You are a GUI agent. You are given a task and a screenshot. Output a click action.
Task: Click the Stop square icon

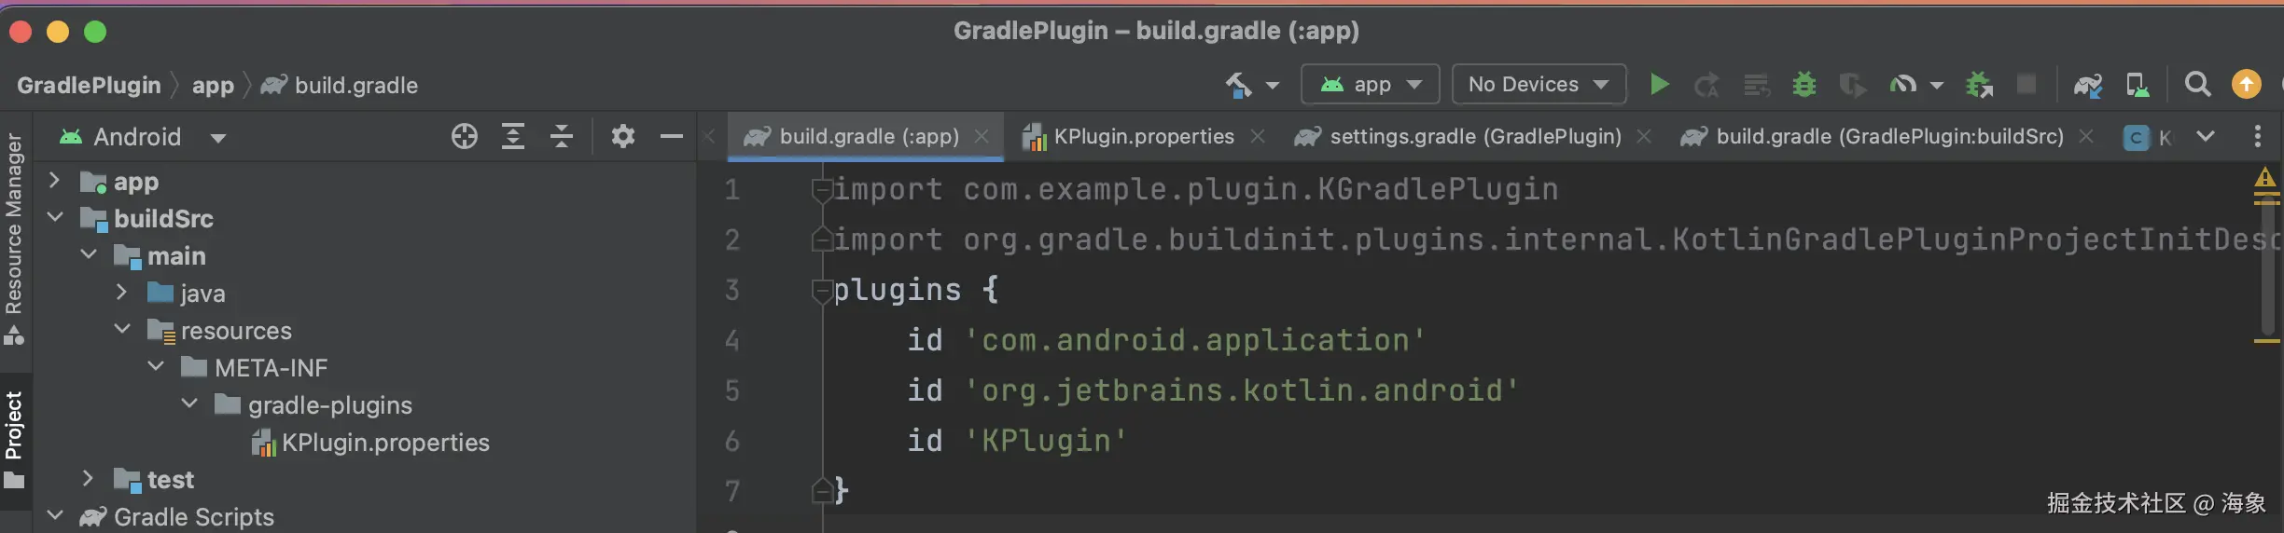tap(2026, 84)
